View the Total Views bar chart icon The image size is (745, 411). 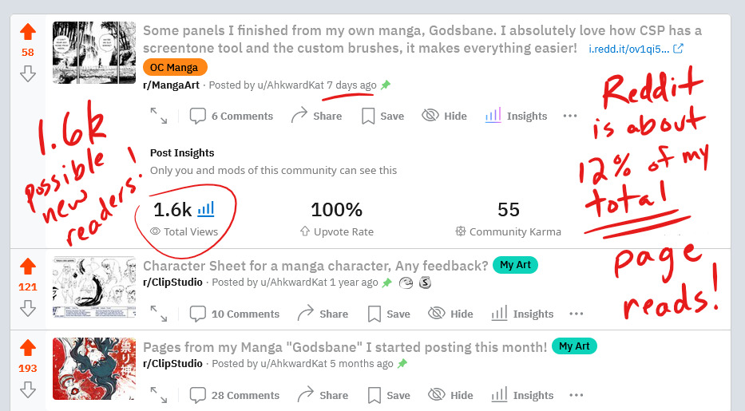[x=206, y=209]
